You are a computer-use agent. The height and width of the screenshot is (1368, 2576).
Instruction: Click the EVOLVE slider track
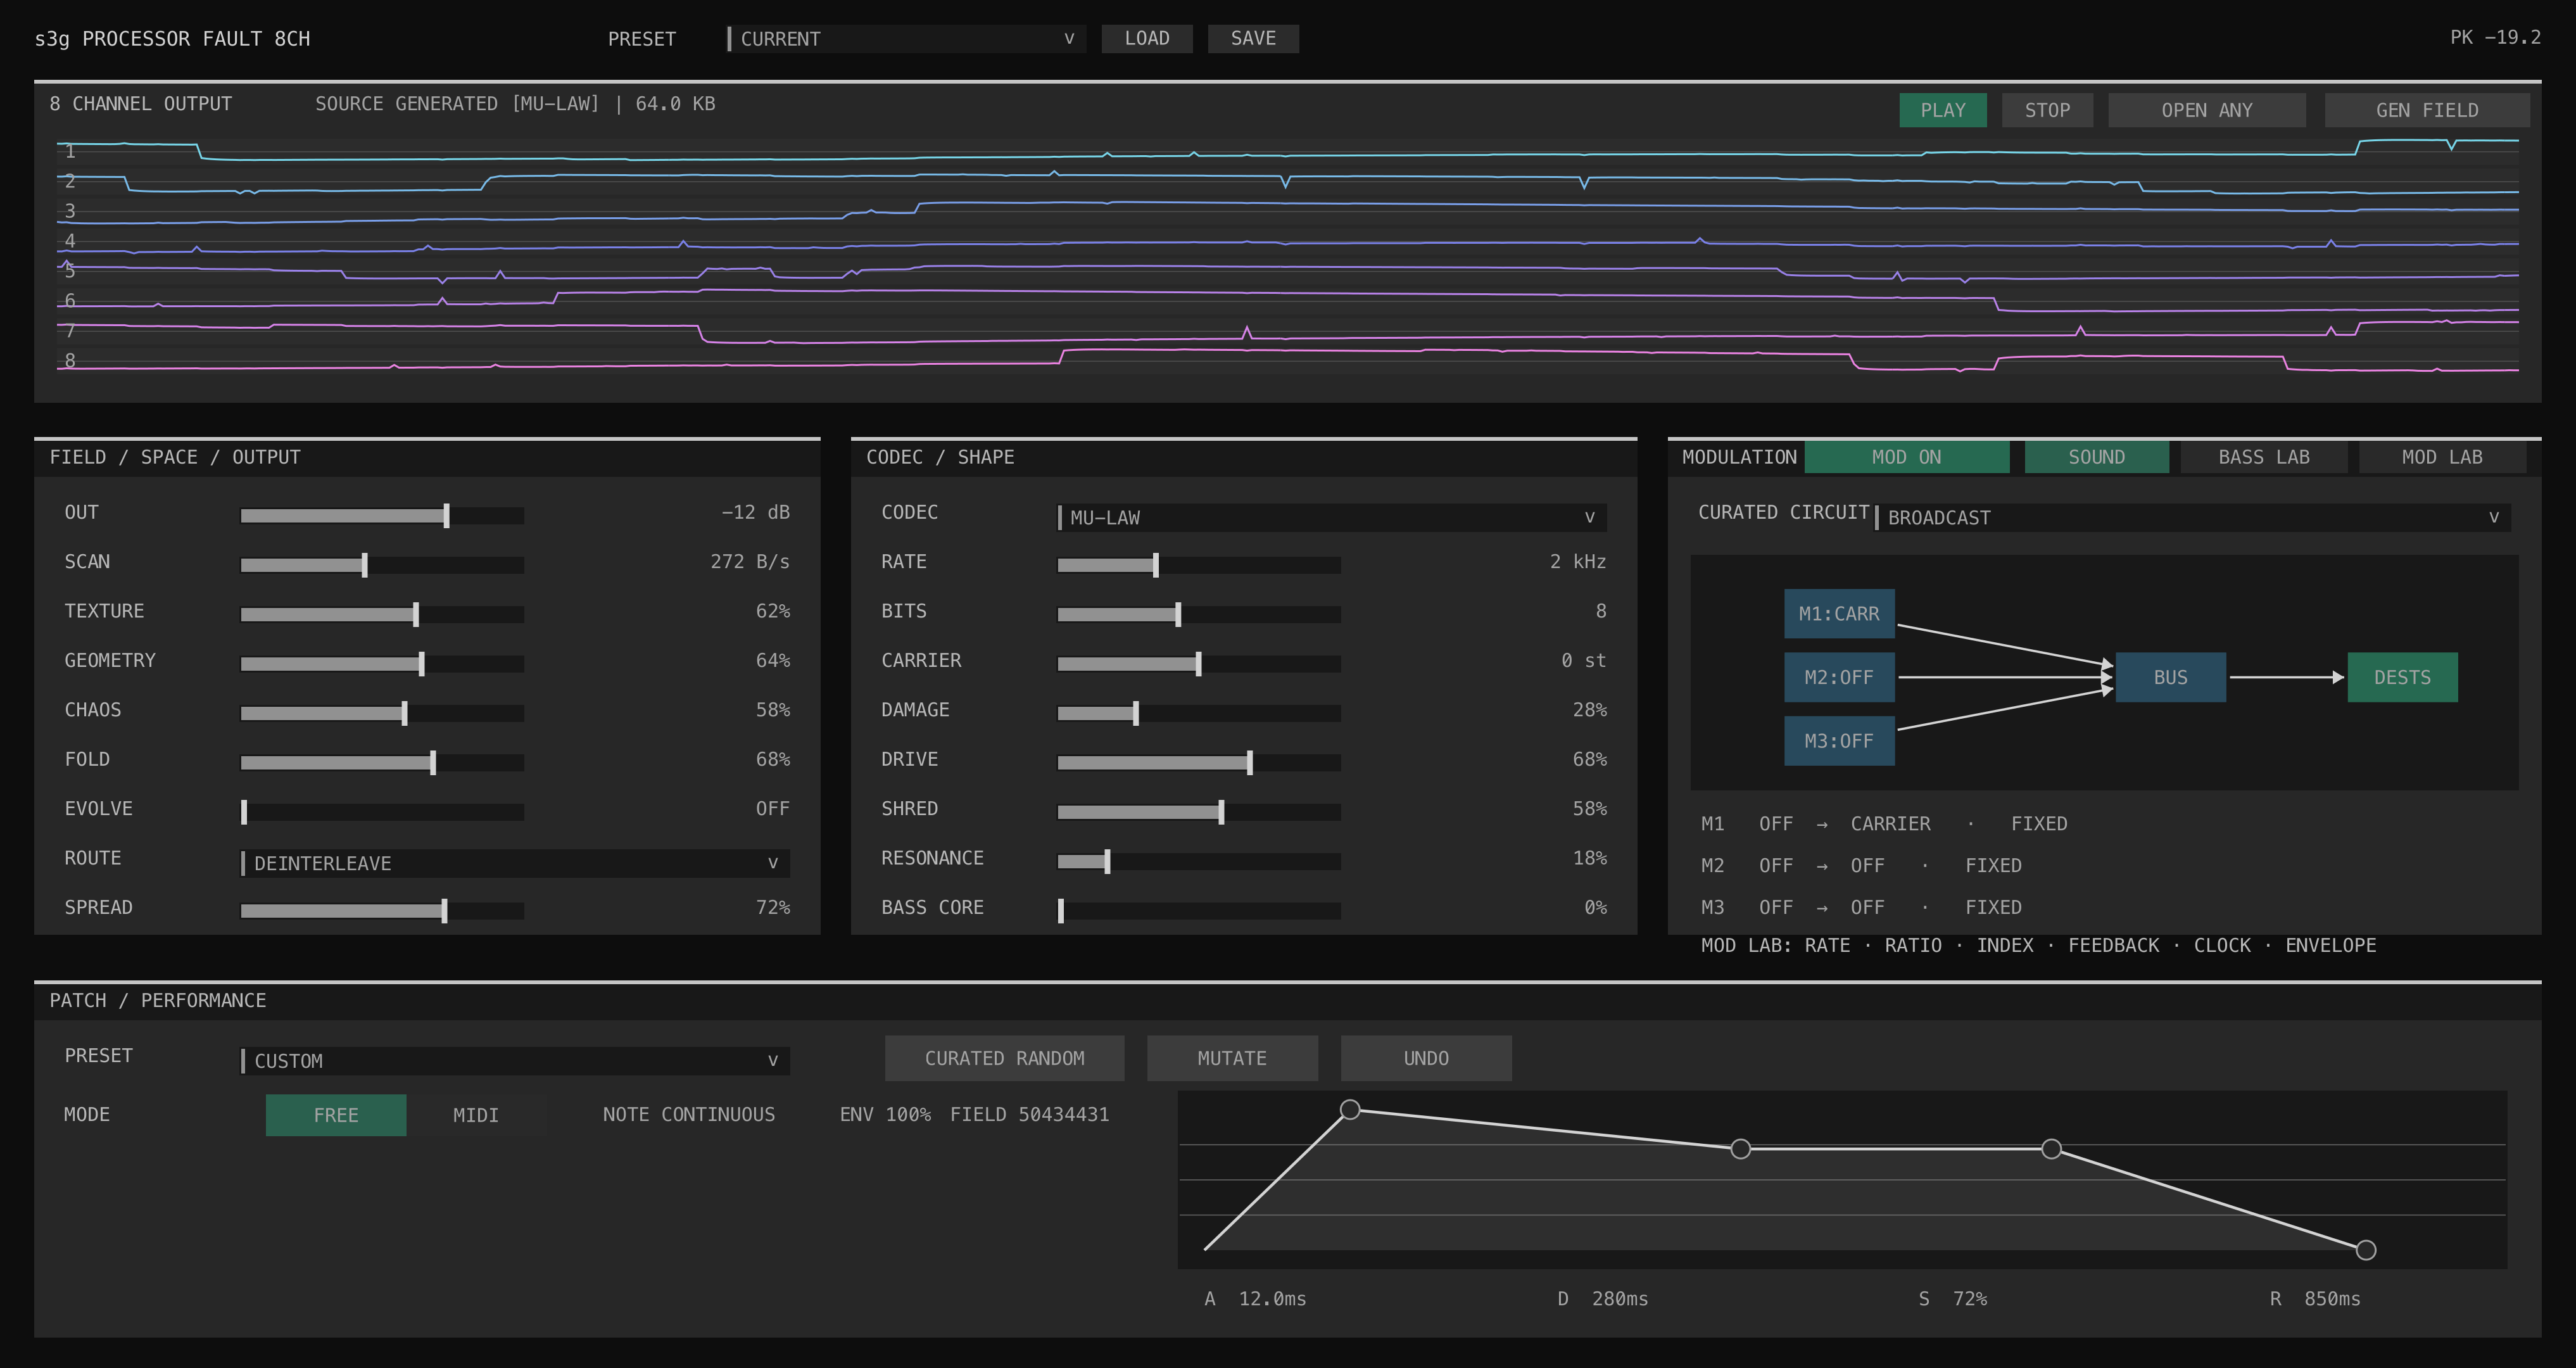pos(382,812)
